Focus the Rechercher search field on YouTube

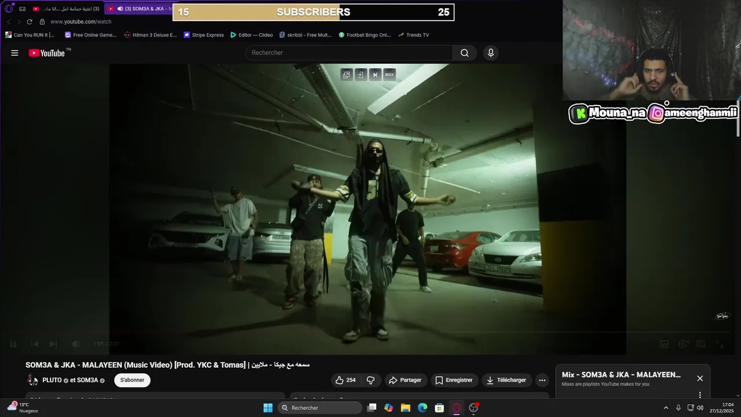click(349, 53)
